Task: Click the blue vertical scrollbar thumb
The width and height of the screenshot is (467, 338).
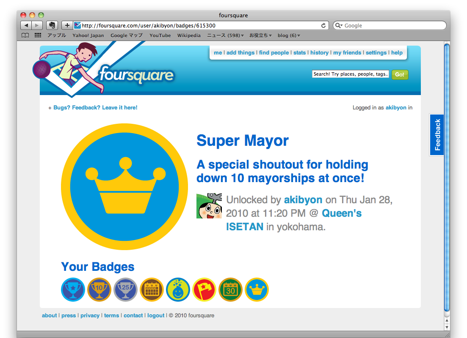Action: tap(447, 177)
